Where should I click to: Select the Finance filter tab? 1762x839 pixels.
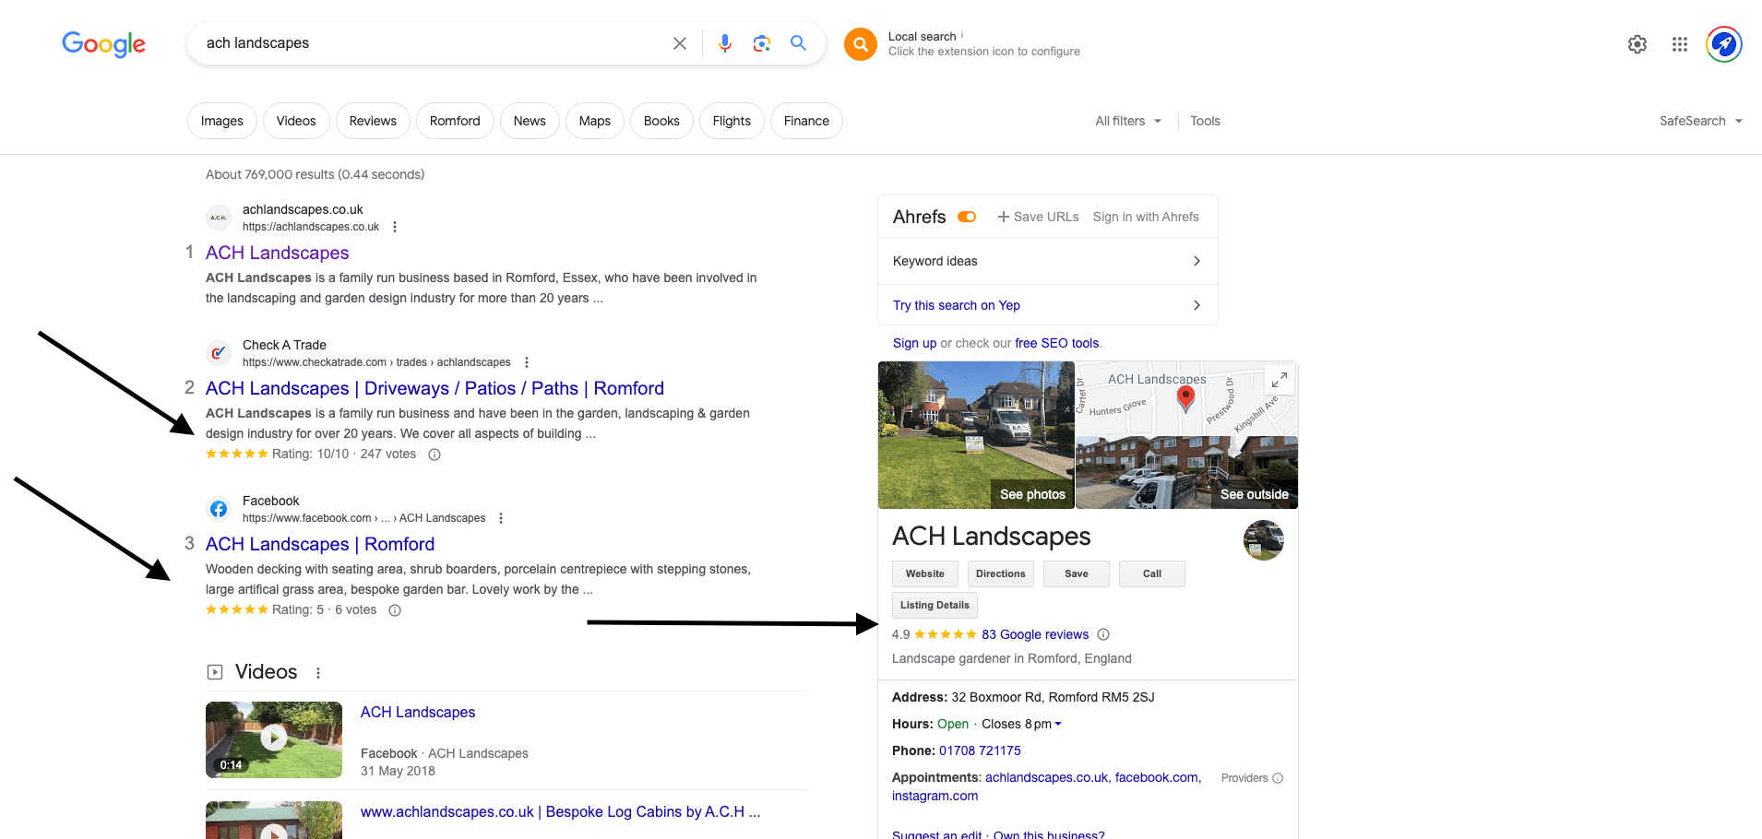click(x=806, y=121)
